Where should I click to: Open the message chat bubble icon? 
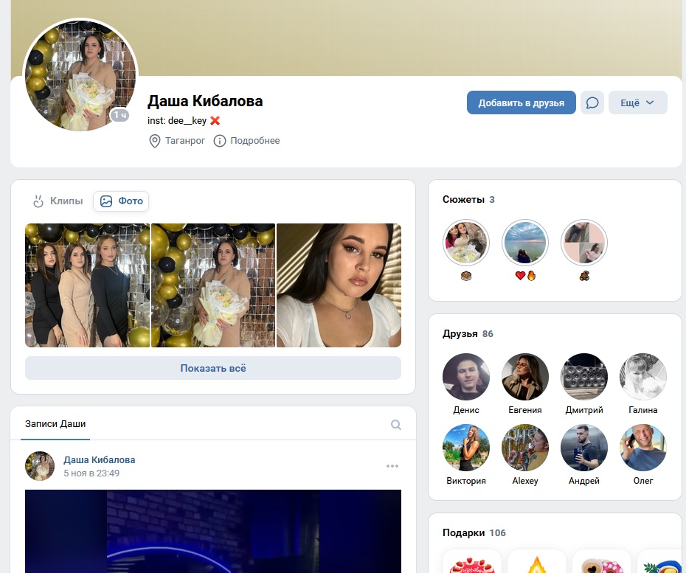pyautogui.click(x=592, y=103)
